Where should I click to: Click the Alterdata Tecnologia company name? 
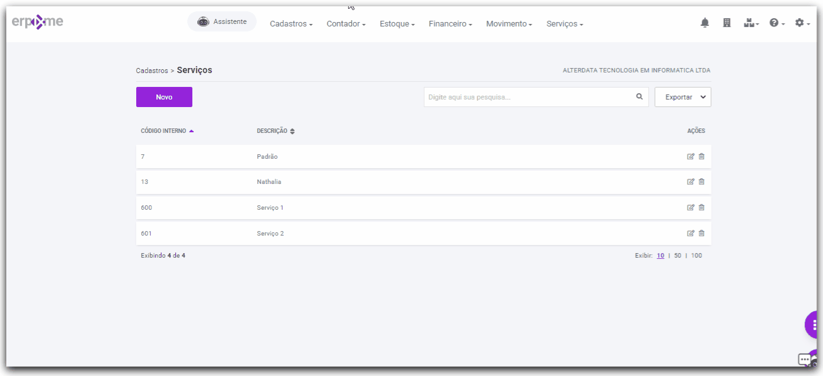(x=636, y=71)
